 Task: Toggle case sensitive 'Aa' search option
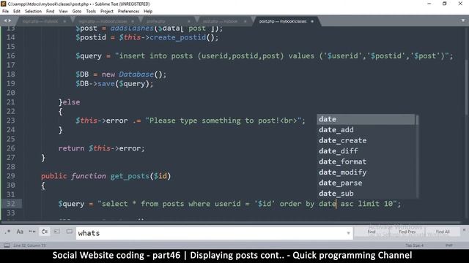20,232
